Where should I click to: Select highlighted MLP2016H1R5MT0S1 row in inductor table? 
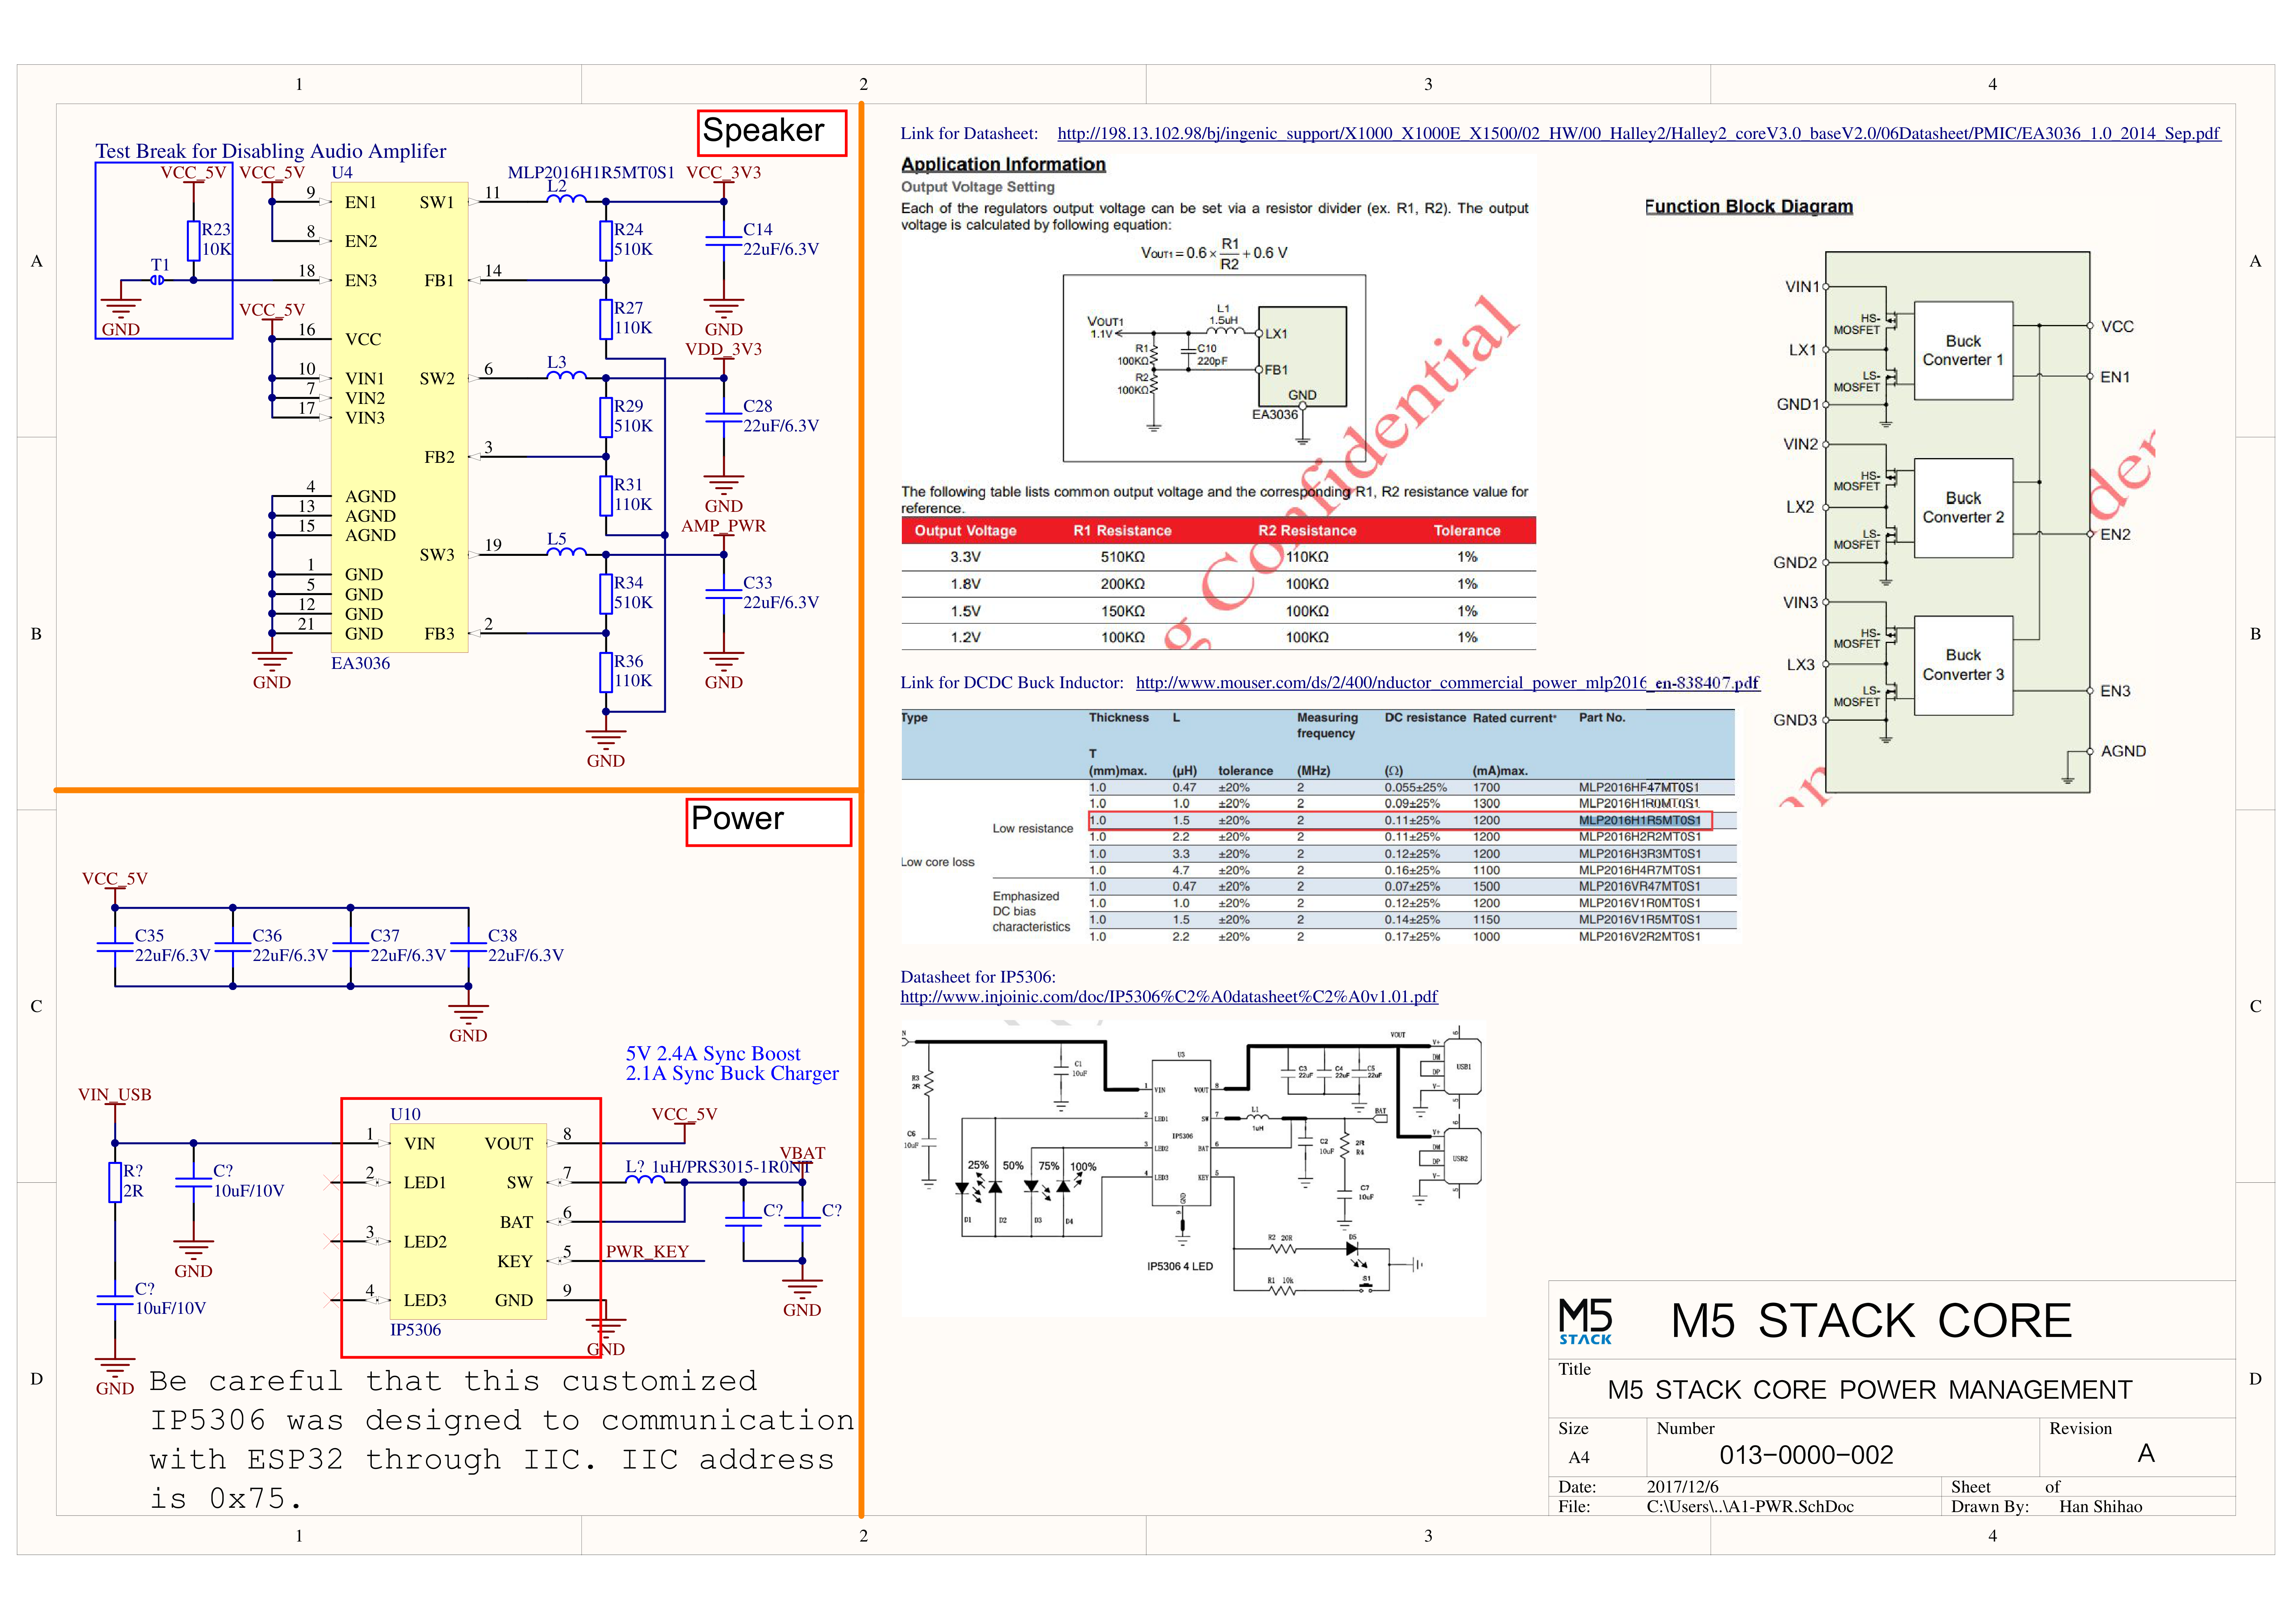[x=1400, y=821]
